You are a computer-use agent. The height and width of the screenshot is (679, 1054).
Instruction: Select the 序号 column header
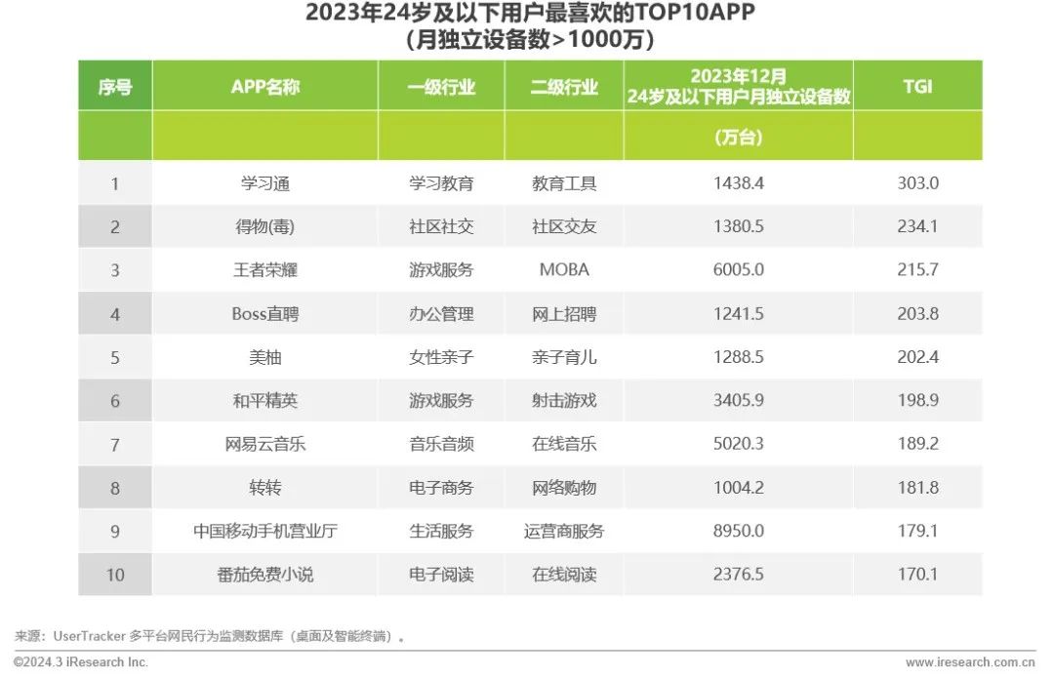114,86
